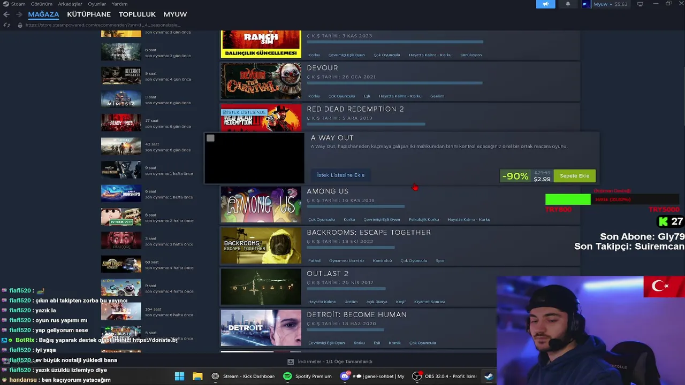Switch to the TOPLULUK tab

pyautogui.click(x=137, y=14)
